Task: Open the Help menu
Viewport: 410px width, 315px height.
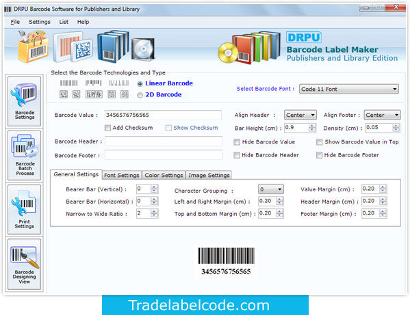Action: (x=83, y=22)
